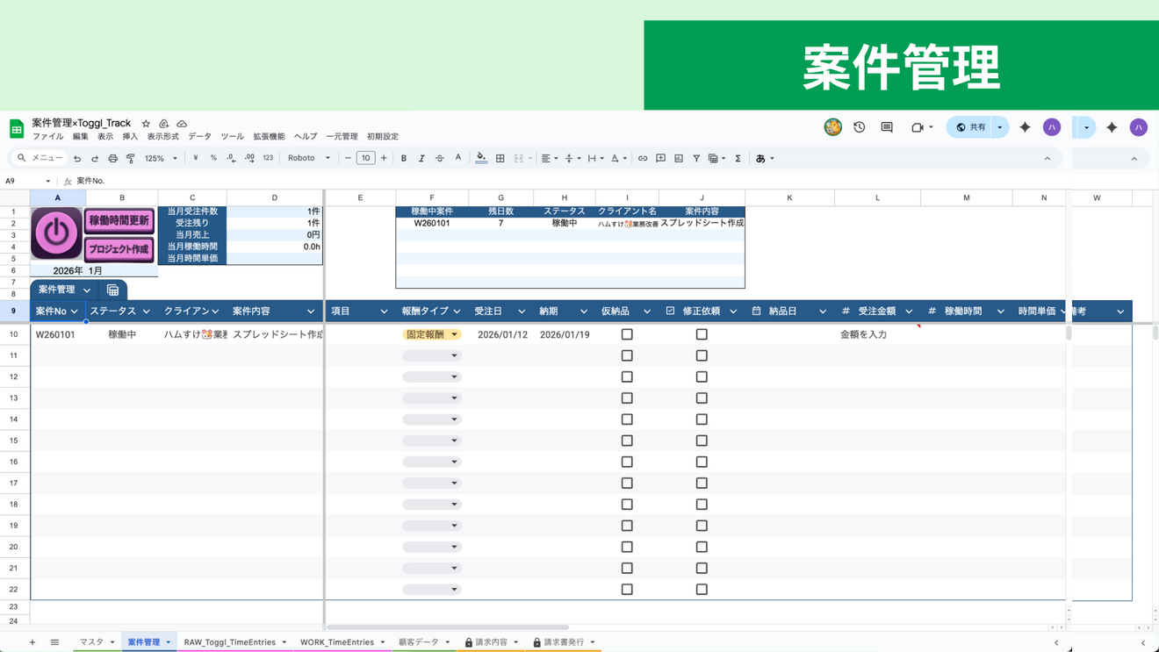Click the Undo icon in the toolbar

tap(77, 159)
